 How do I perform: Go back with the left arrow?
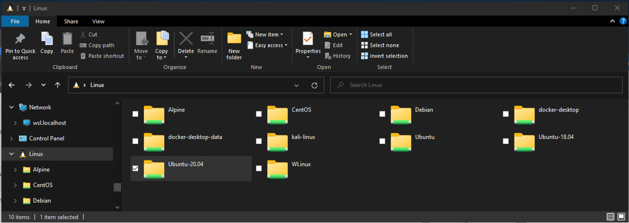pyautogui.click(x=12, y=85)
